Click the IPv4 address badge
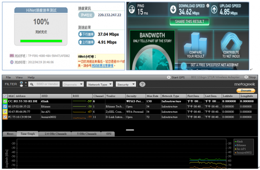The image size is (260, 170). pos(86,15)
